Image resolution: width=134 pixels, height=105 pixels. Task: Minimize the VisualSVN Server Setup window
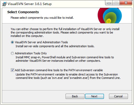tap(109, 3)
